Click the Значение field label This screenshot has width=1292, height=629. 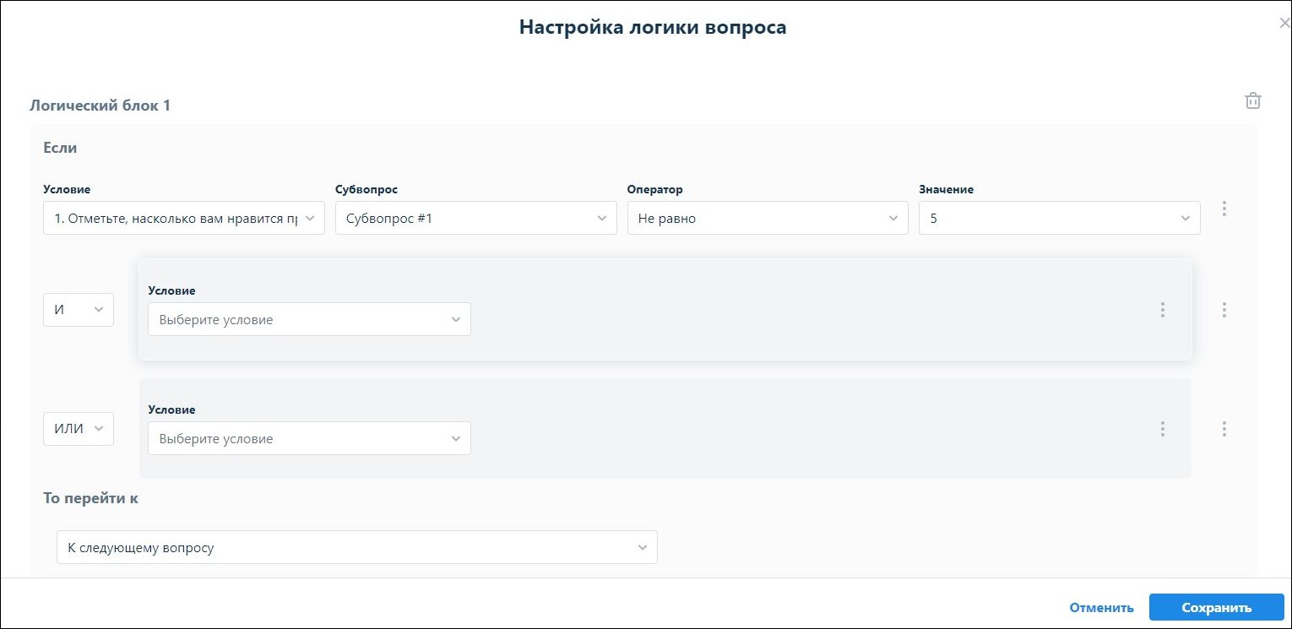[946, 189]
